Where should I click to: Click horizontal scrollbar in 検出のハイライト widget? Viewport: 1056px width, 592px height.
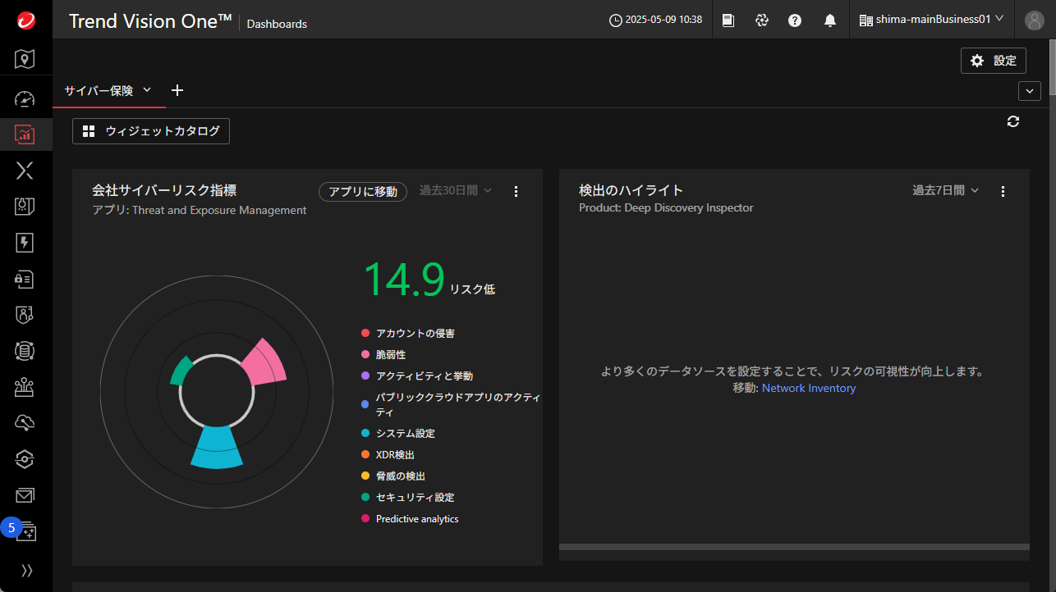tap(794, 547)
